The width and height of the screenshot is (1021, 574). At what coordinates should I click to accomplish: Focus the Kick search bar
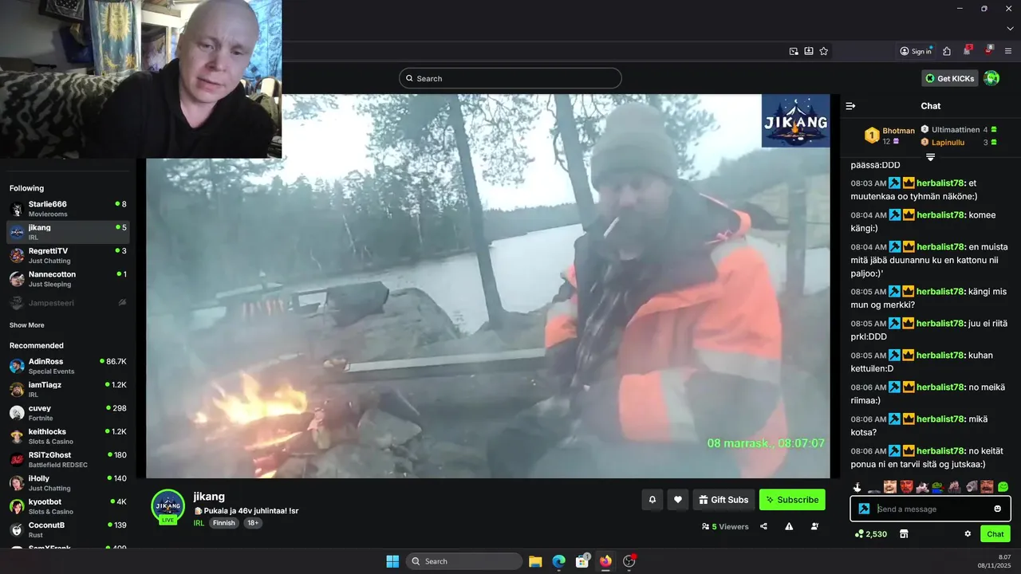click(510, 78)
